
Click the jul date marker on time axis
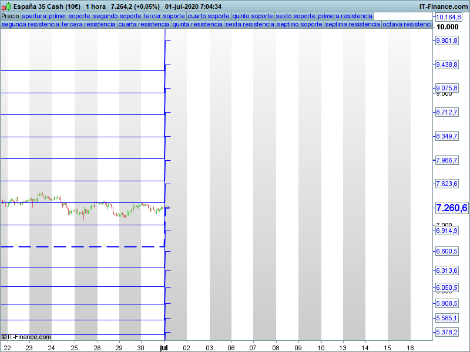tap(164, 347)
